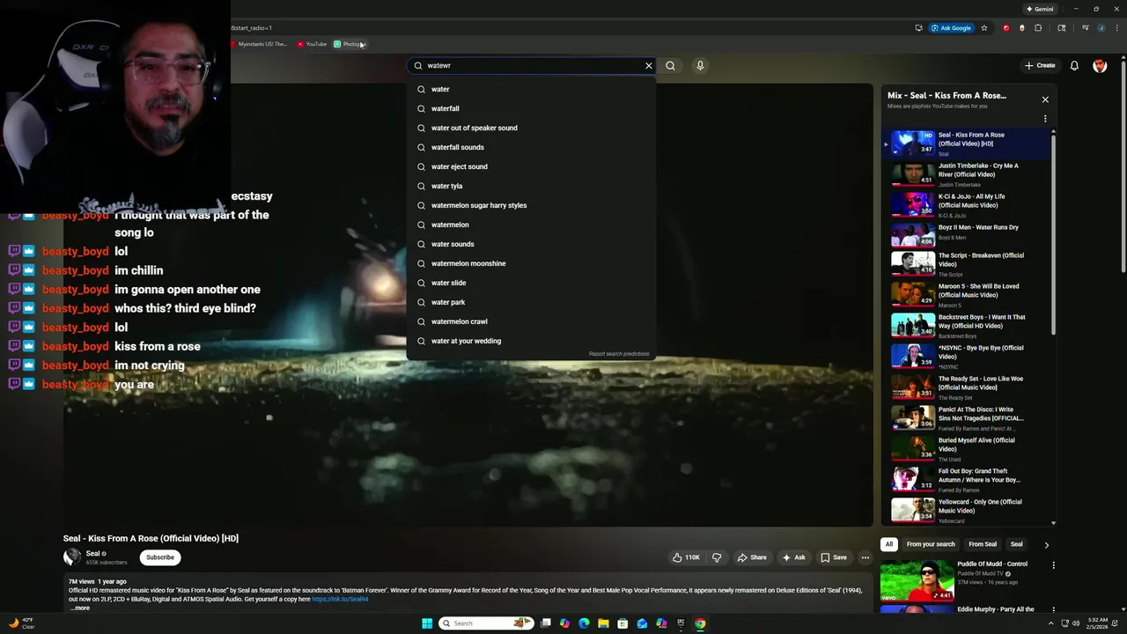Expand video description with ...more
The image size is (1127, 634).
point(79,608)
